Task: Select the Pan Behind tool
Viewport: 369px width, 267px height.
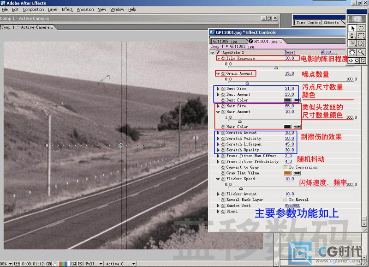Action: pos(361,43)
